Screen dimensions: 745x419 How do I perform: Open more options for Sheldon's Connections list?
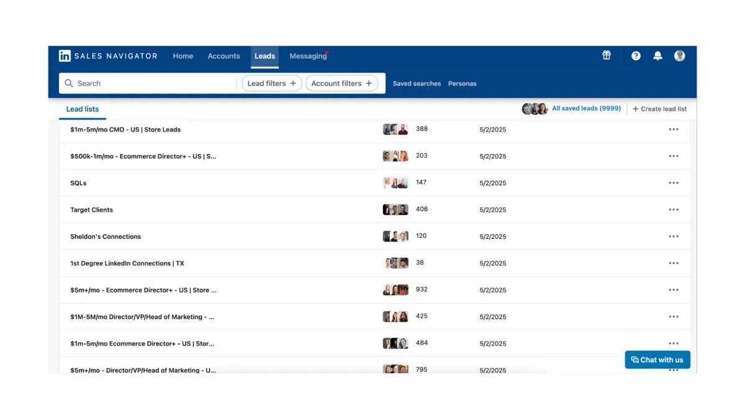click(x=674, y=237)
